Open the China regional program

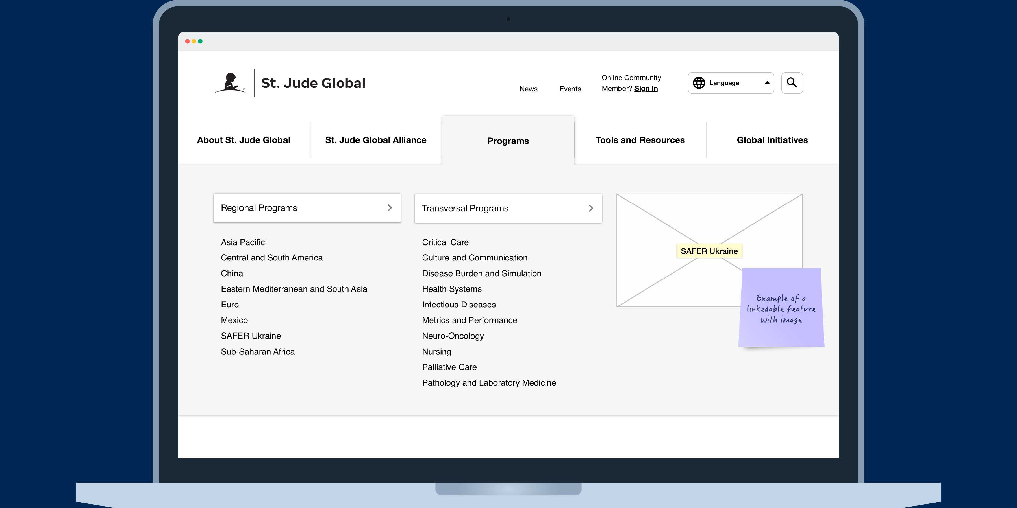(x=232, y=273)
